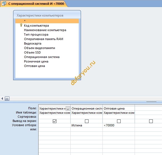Image resolution: width=162 pixels, height=155 pixels.
Task: Enable Вывод на экран in the empty fourth column
Action: [151, 121]
